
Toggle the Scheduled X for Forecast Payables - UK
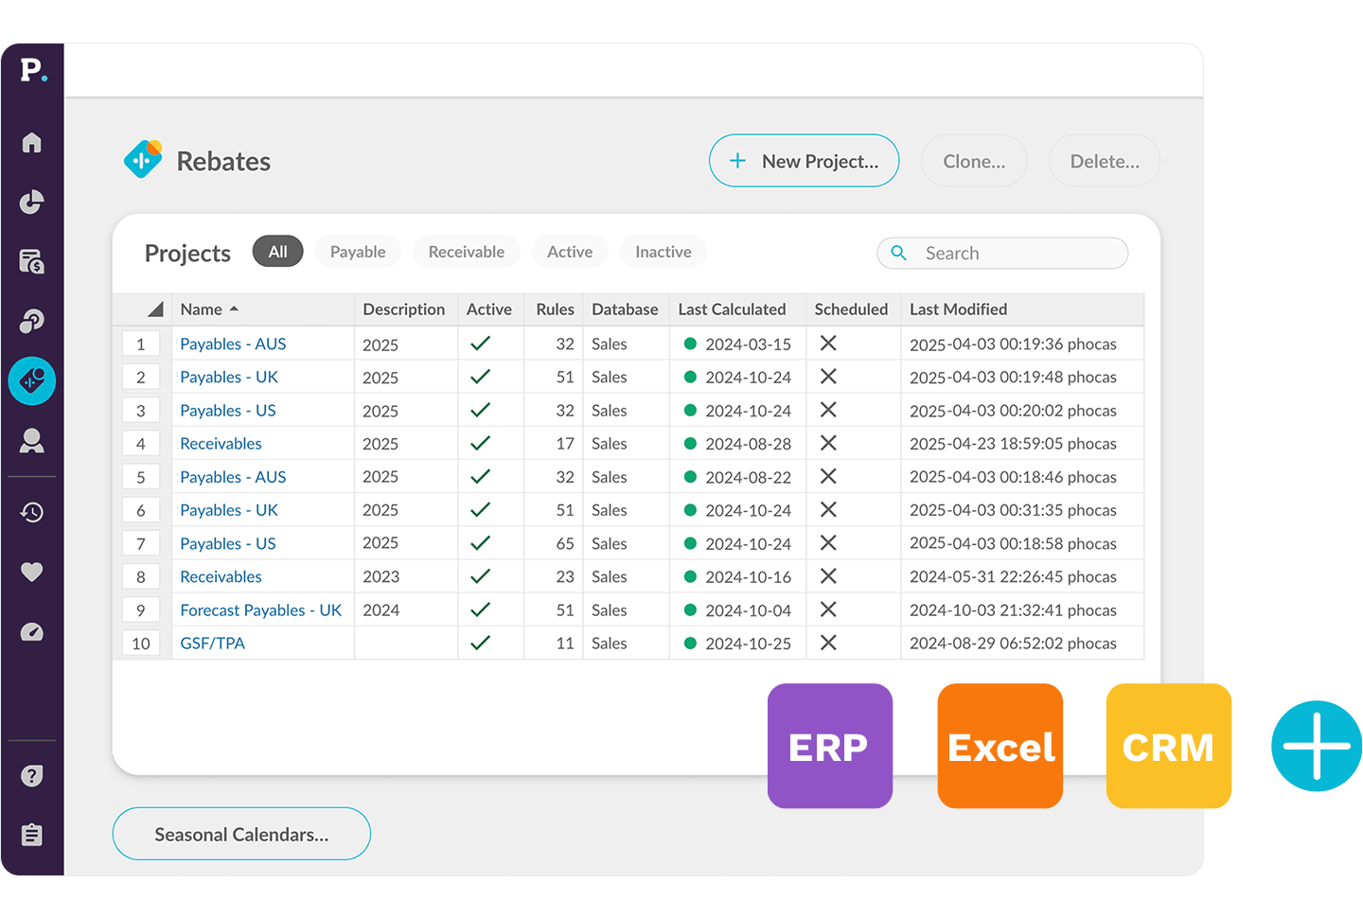point(828,609)
